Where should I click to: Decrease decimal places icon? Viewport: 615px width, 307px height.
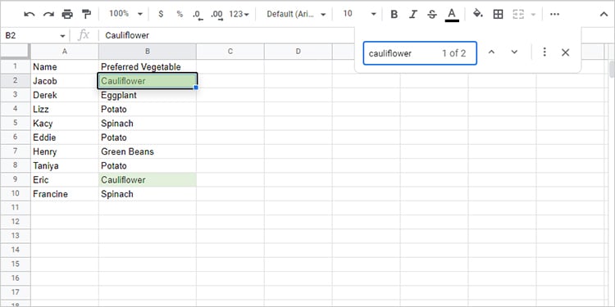(198, 15)
